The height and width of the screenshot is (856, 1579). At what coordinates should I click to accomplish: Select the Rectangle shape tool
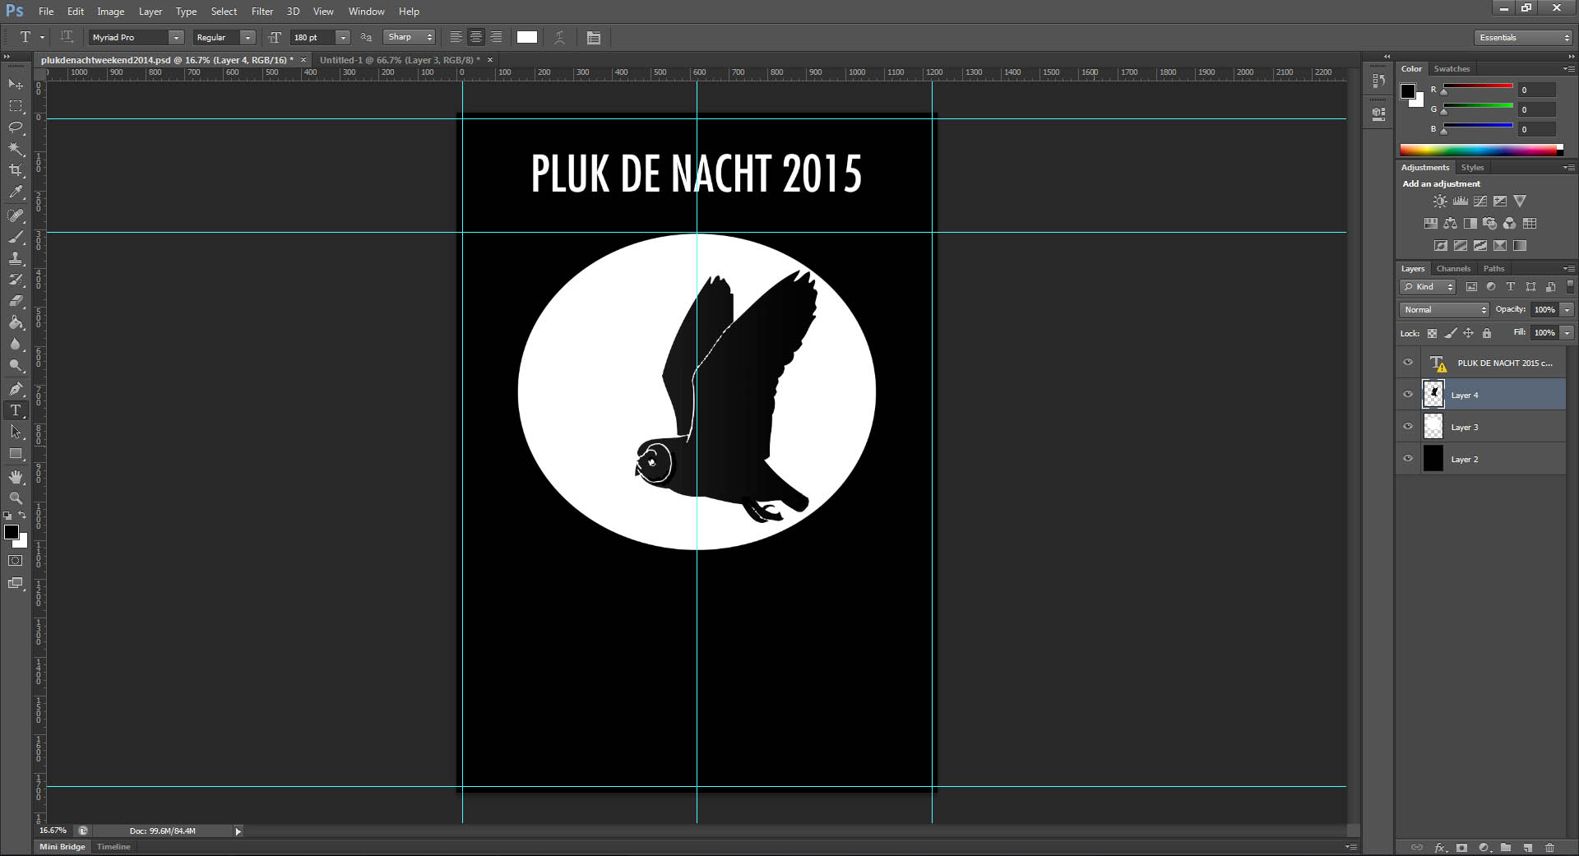point(16,453)
